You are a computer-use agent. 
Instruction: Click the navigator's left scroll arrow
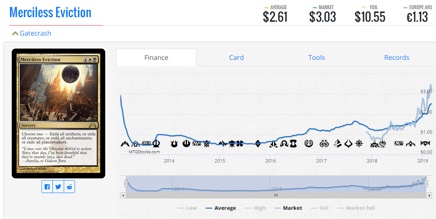(123, 196)
